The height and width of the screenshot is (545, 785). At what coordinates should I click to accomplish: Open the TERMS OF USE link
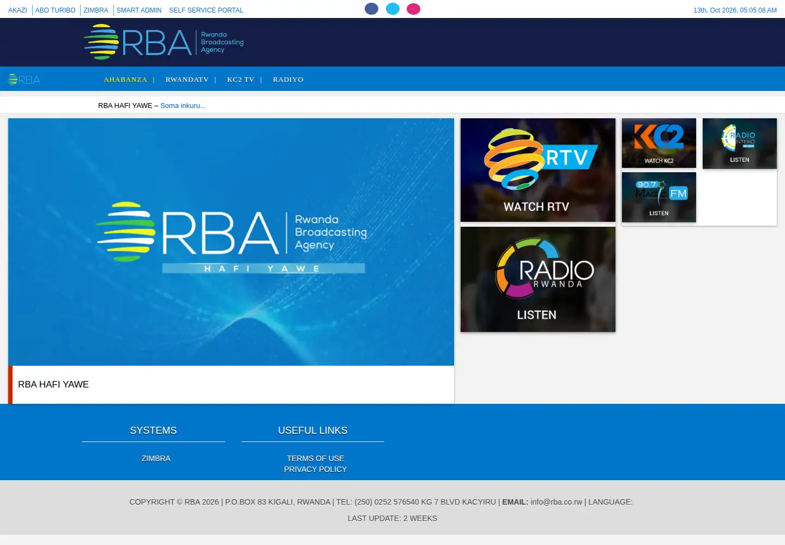(316, 458)
